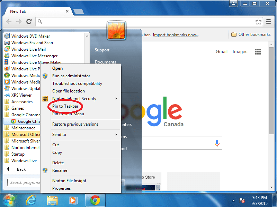The height and width of the screenshot is (207, 277).
Task: Switch to Chrome on the taskbar
Action: click(95, 200)
